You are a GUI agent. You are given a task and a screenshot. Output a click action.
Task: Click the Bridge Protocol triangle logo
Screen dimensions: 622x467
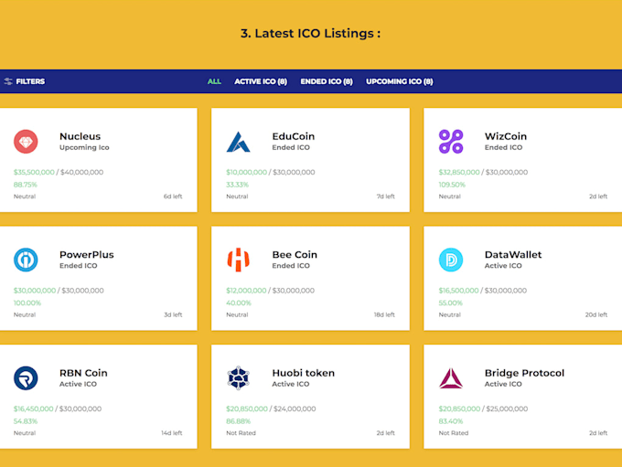tap(451, 377)
